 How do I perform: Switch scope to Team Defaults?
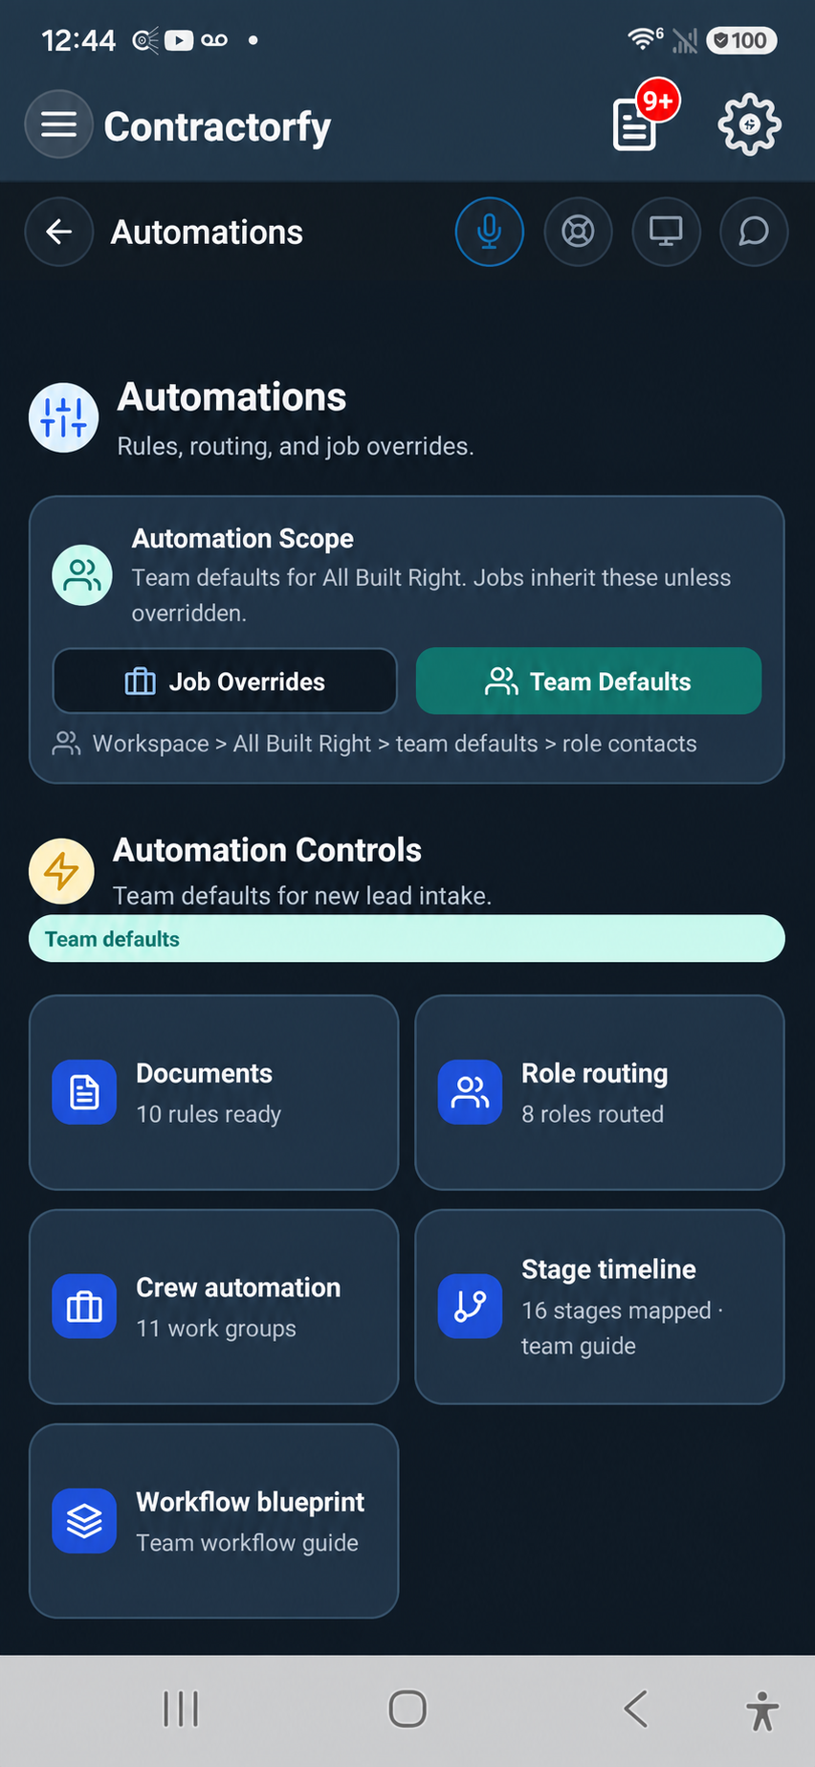588,682
